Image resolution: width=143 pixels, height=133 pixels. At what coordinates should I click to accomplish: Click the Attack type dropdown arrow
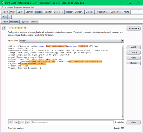coord(123,41)
